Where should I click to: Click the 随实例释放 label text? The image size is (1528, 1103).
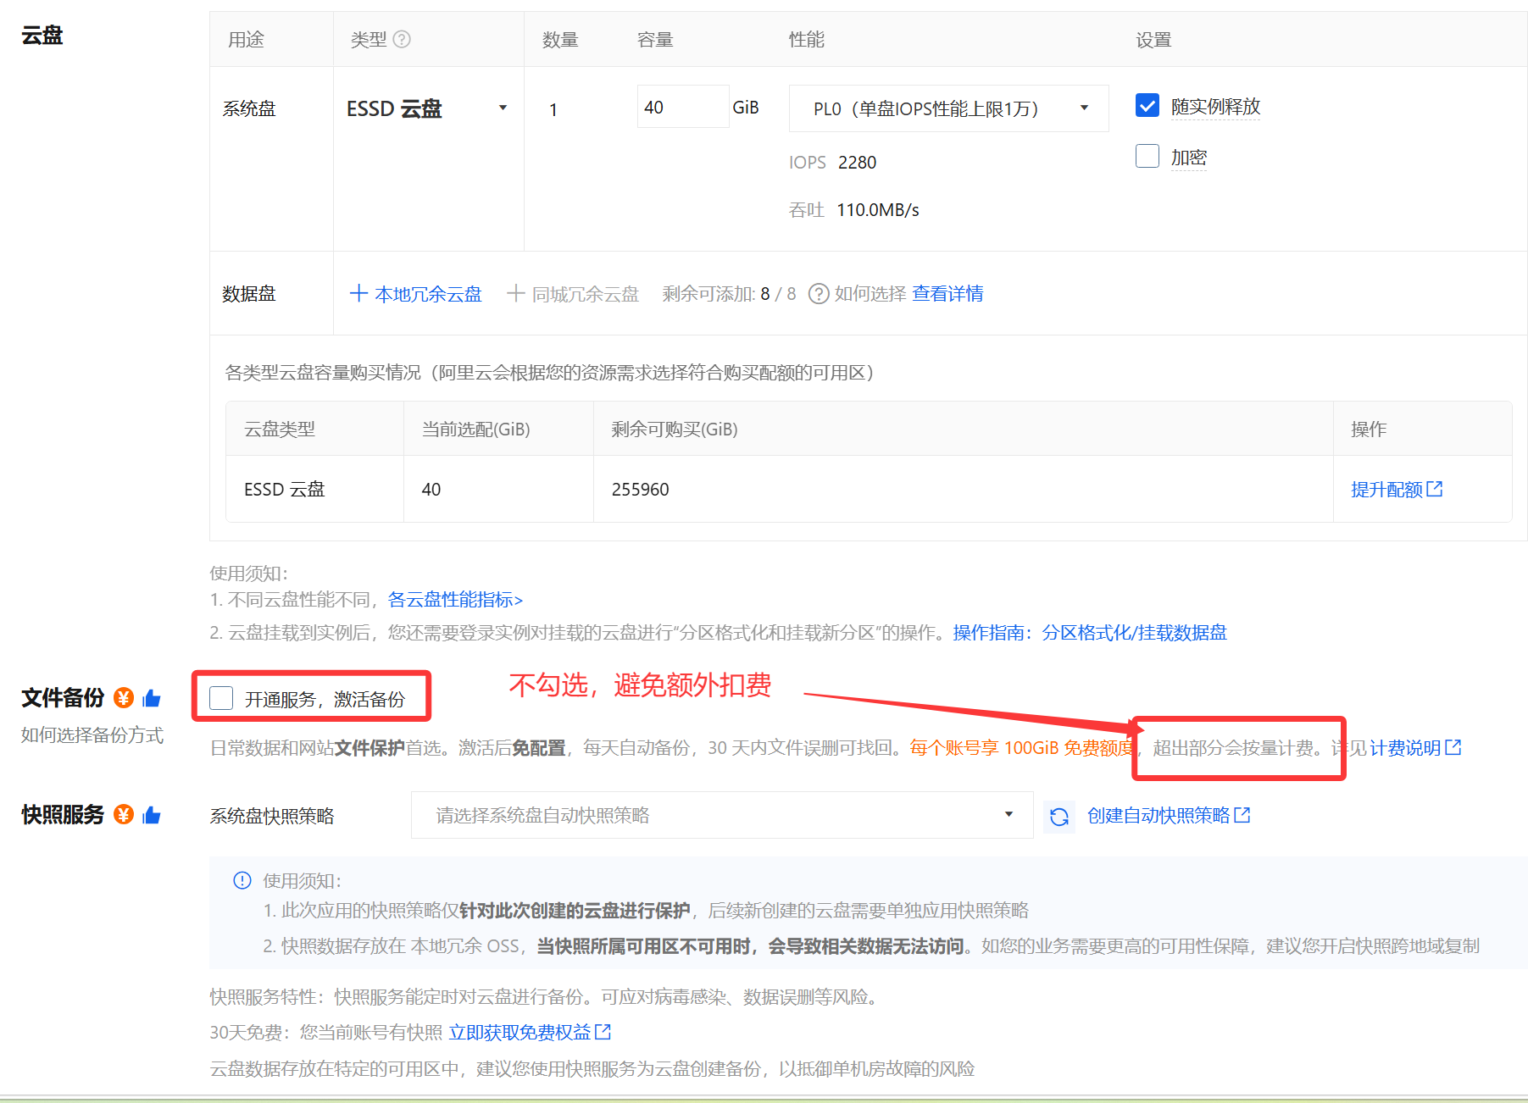click(x=1215, y=107)
